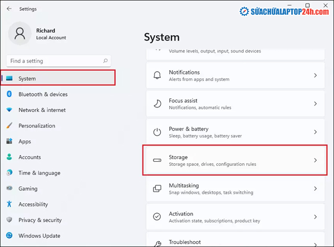Go to Time & language settings

tap(39, 173)
